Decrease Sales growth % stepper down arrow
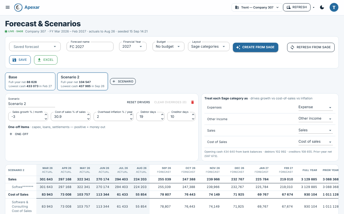Image resolution: width=344 pixels, height=214 pixels. tap(46, 119)
